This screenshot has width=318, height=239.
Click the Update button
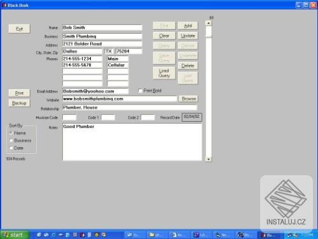click(188, 36)
